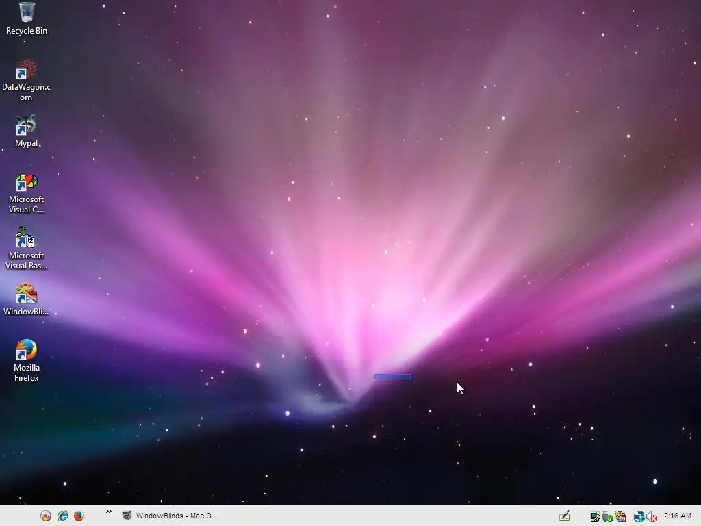Open the first quick launch icon beside Internet Explorer
701x526 pixels.
[46, 516]
